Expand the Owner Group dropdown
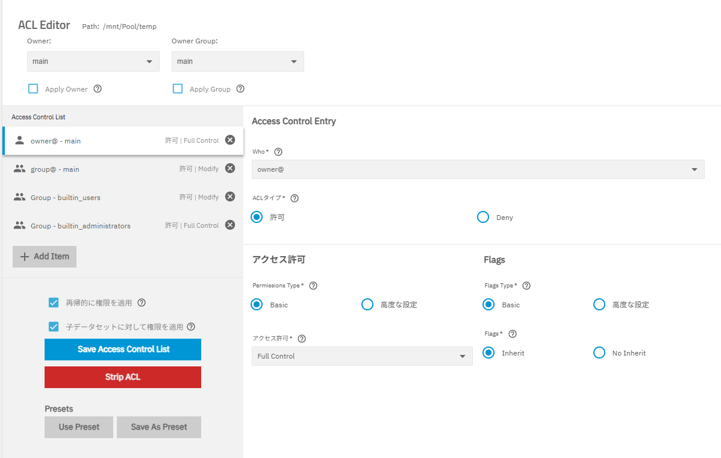 [238, 61]
